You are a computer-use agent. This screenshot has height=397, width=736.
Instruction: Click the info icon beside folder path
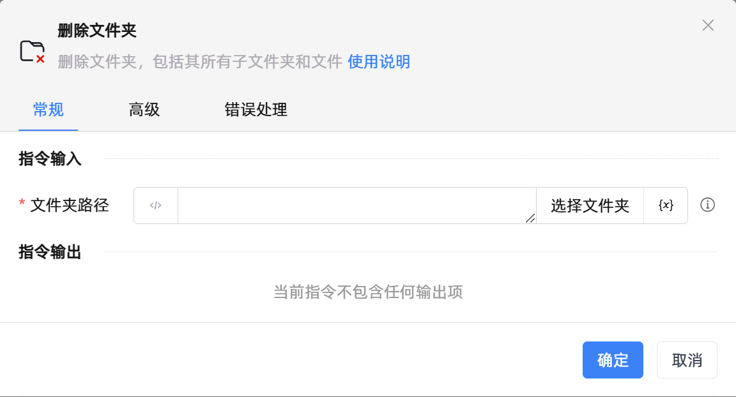pyautogui.click(x=707, y=206)
